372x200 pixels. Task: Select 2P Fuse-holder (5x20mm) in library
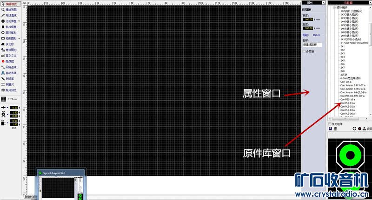coord(354,43)
